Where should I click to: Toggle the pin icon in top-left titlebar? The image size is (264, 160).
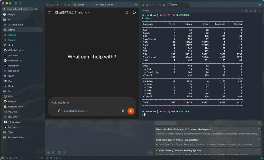click(x=20, y=3)
